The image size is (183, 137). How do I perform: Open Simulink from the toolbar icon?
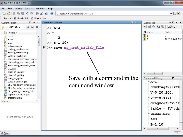coord(37,13)
